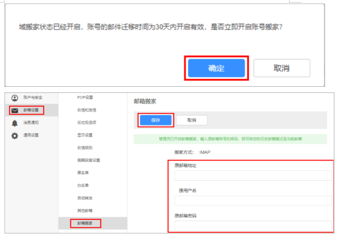Click the 域搬家状态已经开启 dialog message
The height and width of the screenshot is (239, 340).
(x=151, y=27)
